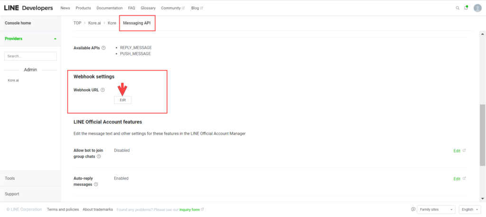Collapse the Providers section

coord(55,39)
